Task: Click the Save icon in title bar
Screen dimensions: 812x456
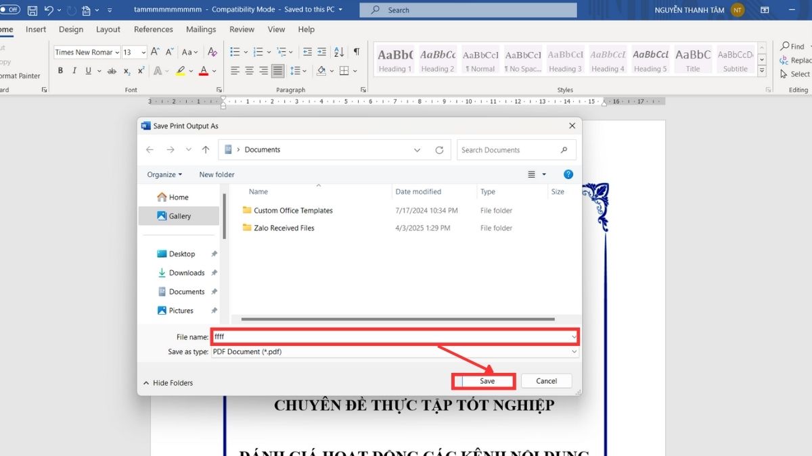Action: click(32, 10)
